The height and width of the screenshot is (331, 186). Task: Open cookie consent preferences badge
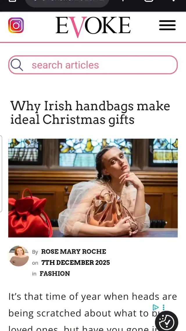point(167,321)
